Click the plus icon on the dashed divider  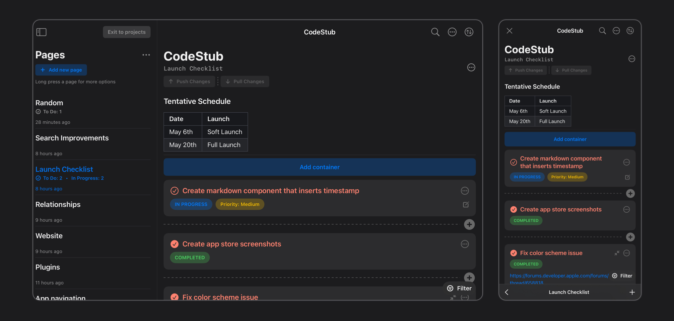coord(469,224)
